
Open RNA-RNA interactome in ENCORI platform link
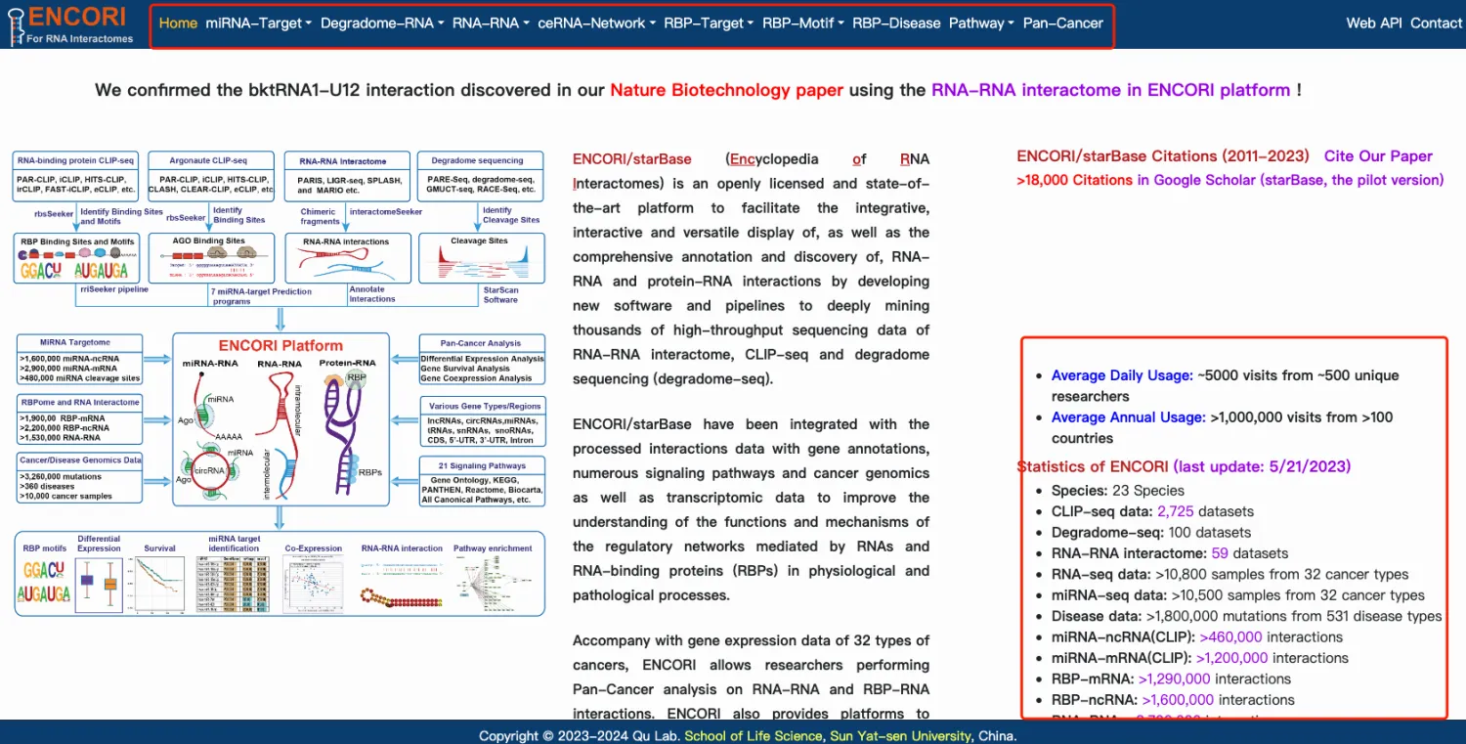pyautogui.click(x=1110, y=90)
